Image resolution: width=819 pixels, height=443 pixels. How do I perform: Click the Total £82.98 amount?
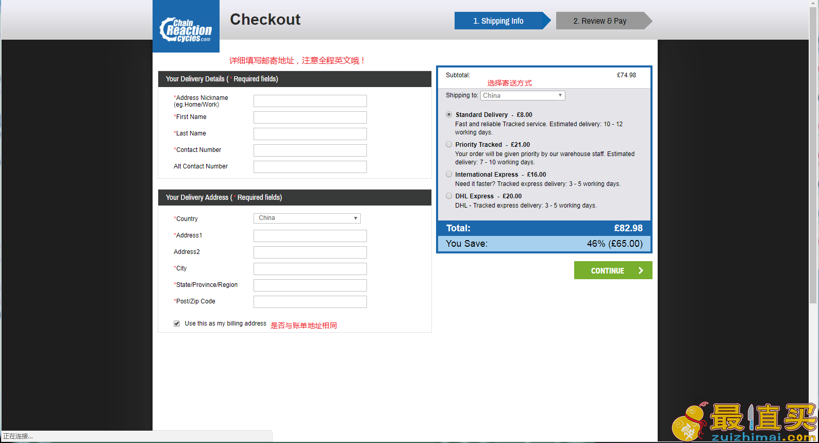628,228
